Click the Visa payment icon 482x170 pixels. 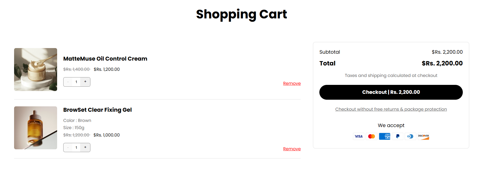pyautogui.click(x=359, y=136)
